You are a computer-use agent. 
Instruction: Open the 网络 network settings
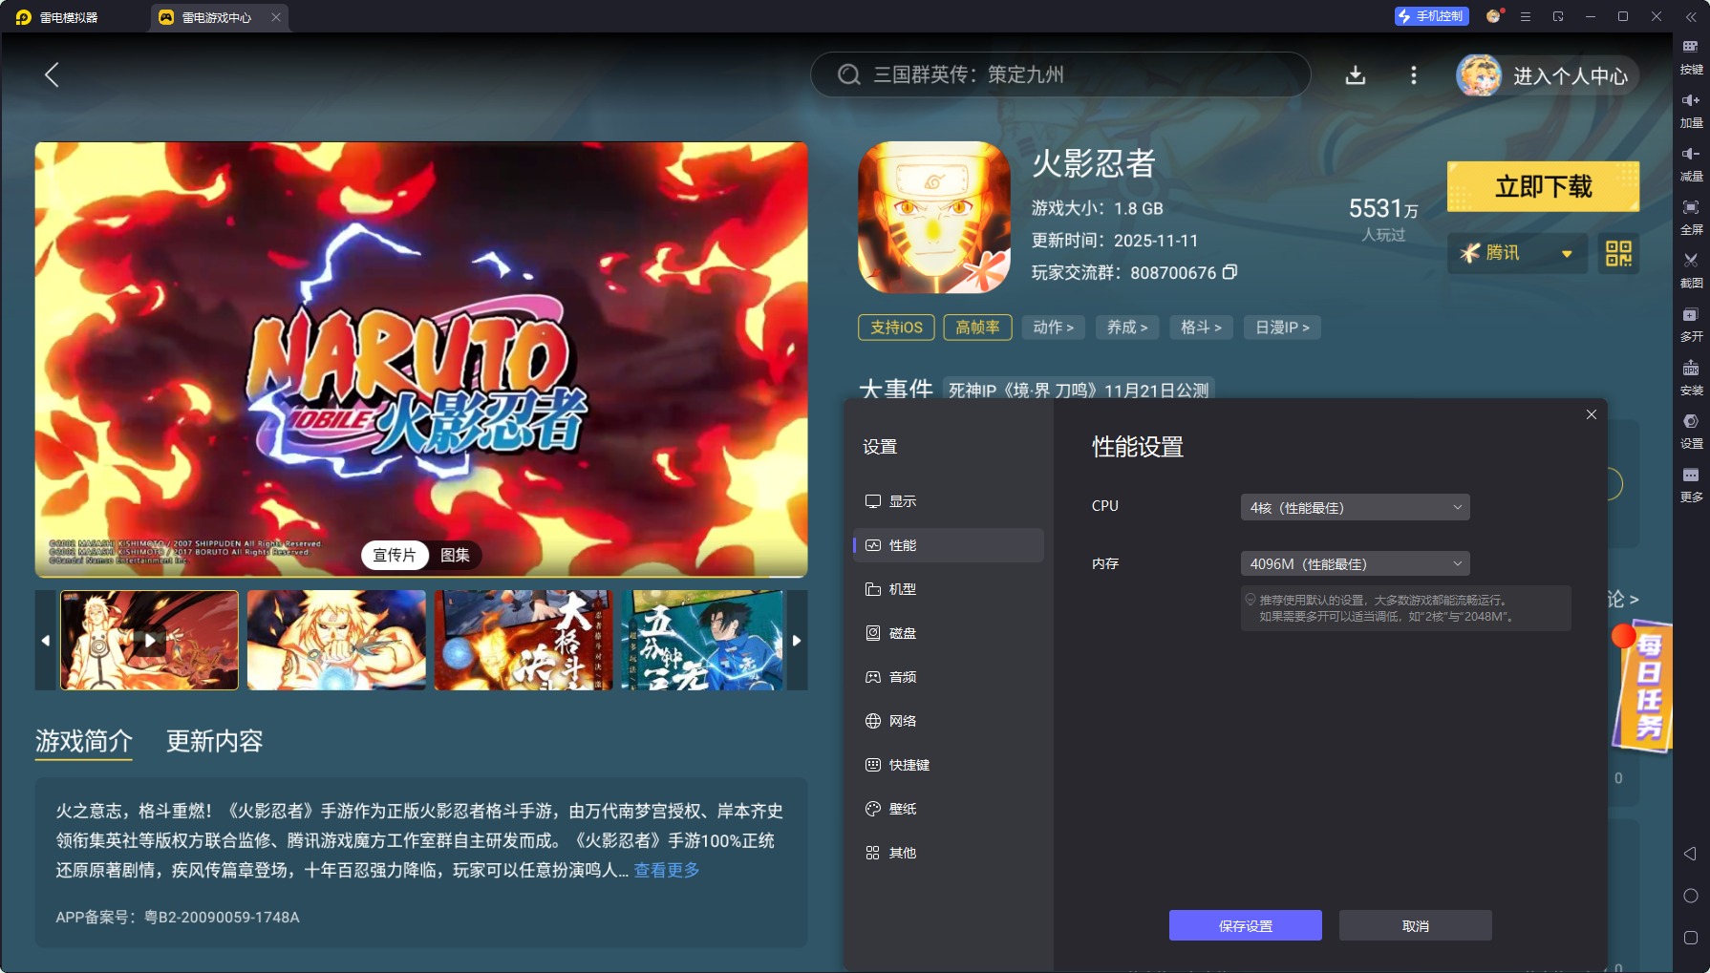949,721
